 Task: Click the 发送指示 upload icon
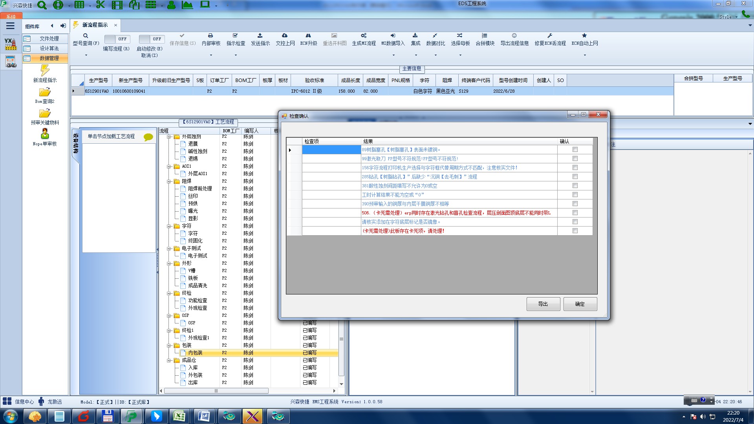pyautogui.click(x=260, y=36)
